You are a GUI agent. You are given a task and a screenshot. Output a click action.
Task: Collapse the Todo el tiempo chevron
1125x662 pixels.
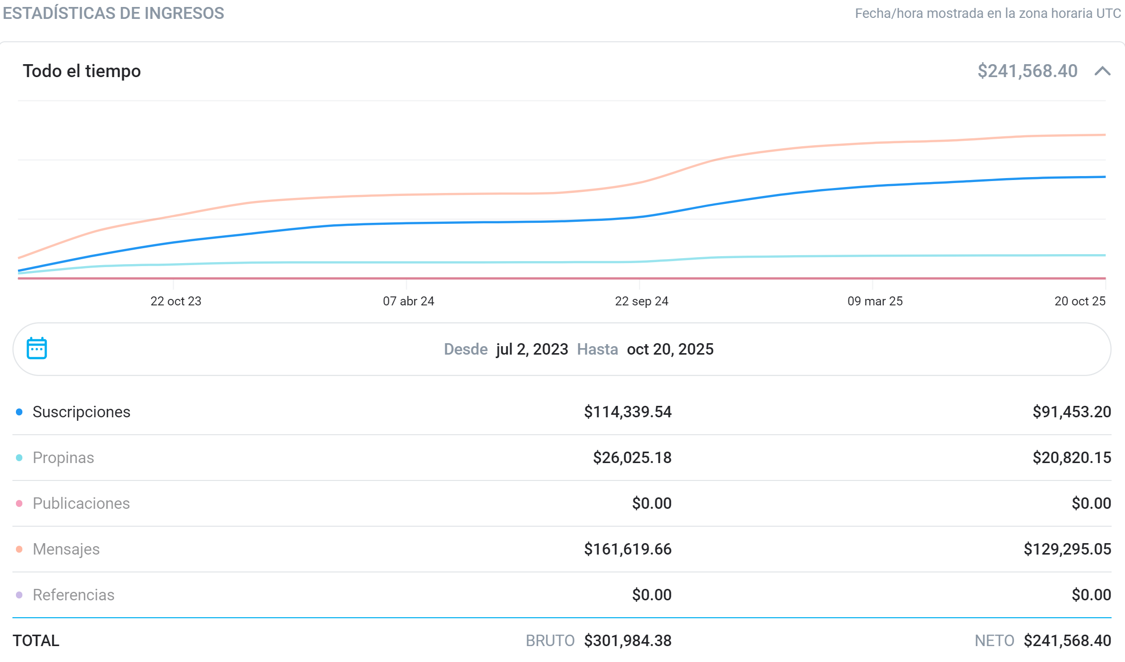point(1103,71)
